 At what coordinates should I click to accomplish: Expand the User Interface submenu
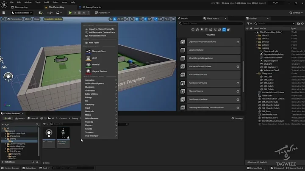[100, 136]
